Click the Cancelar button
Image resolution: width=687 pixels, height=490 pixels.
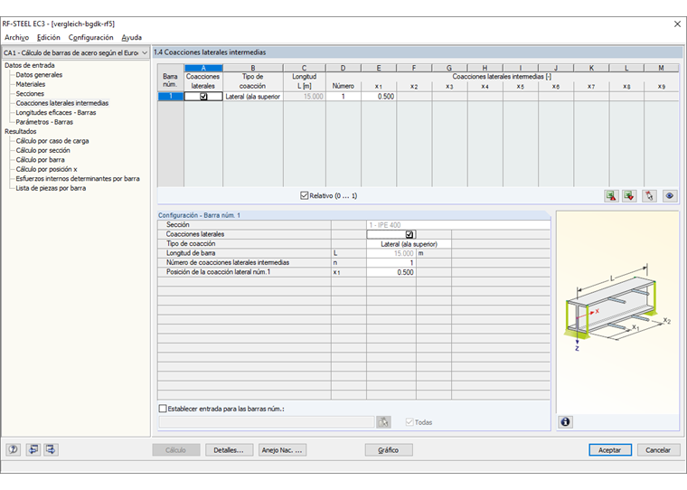658,450
